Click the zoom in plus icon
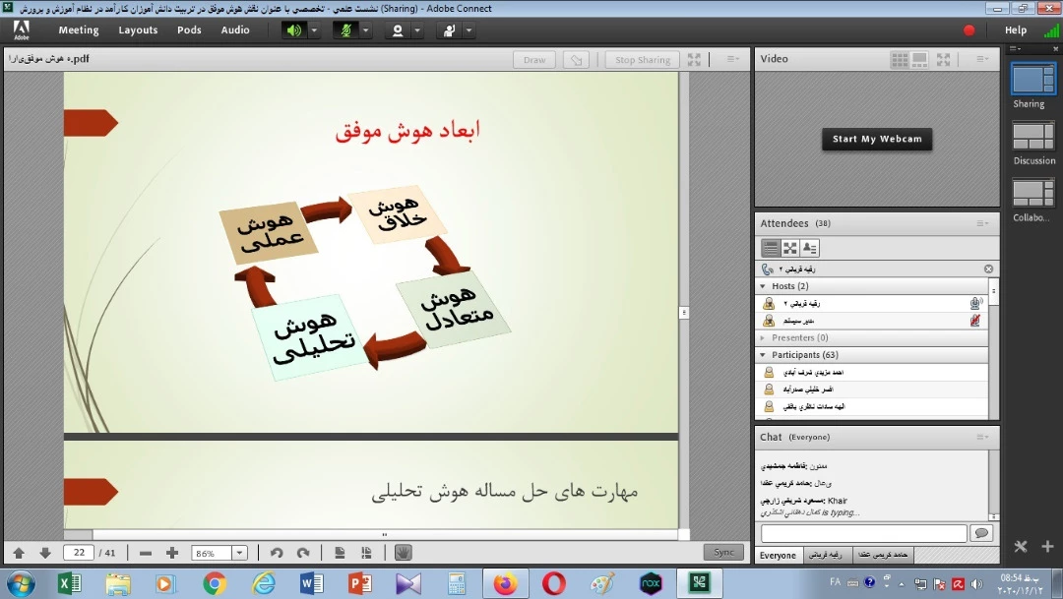This screenshot has width=1063, height=599. coord(172,553)
